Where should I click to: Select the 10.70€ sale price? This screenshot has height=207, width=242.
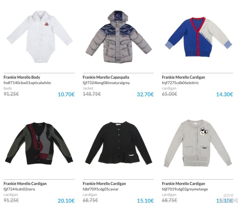tap(66, 94)
